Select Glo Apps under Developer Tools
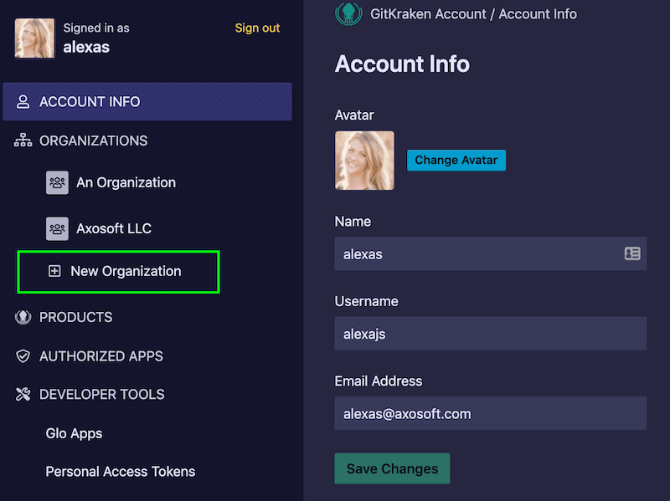The image size is (670, 501). (74, 433)
